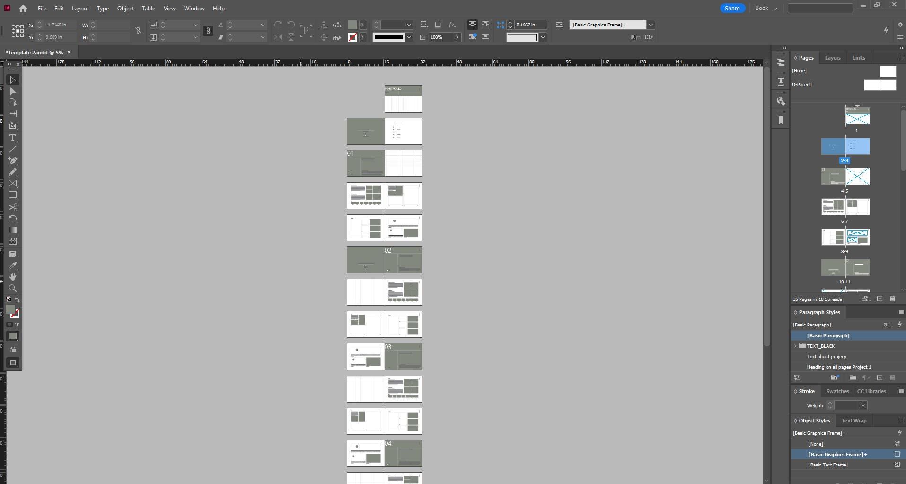Select the Zoom tool magnifier
Viewport: 906px width, 484px height.
pos(13,288)
